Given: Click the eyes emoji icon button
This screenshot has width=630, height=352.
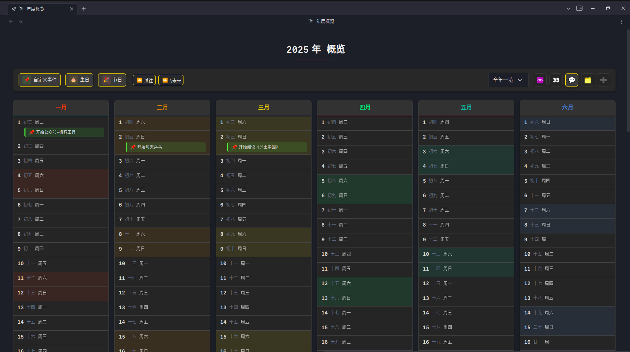Looking at the screenshot, I should [x=556, y=80].
